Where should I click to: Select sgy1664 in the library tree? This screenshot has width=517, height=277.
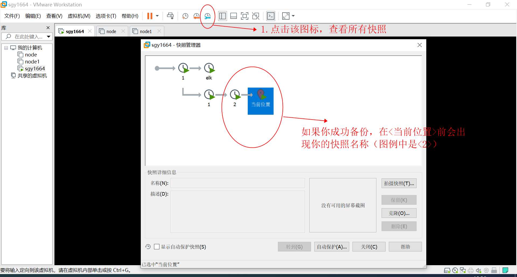click(x=35, y=69)
